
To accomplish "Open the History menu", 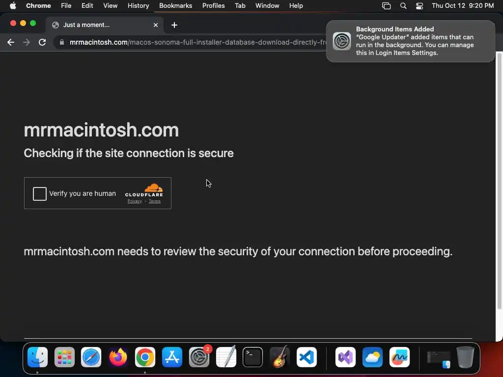I will pyautogui.click(x=138, y=6).
